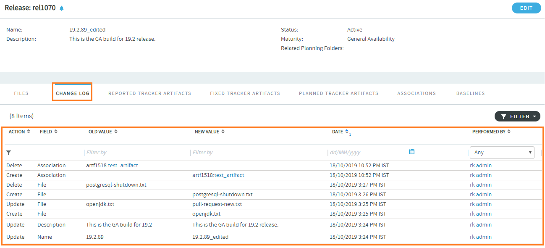Open rk admin link in Delete Association row
This screenshot has height=248, width=545.
click(x=481, y=165)
